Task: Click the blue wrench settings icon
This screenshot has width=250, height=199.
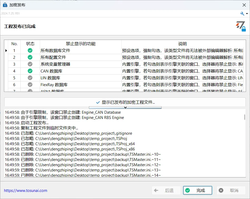Action: [x=242, y=13]
